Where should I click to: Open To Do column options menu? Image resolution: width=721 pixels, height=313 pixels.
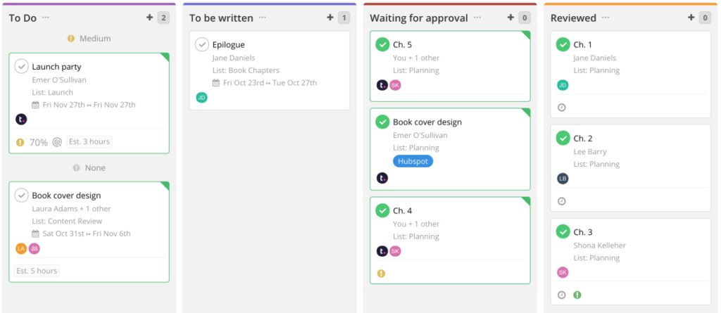click(46, 18)
